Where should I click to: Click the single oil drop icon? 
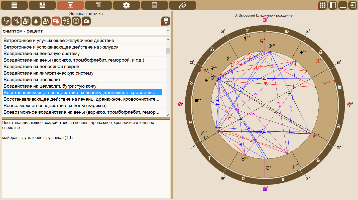[36, 21]
